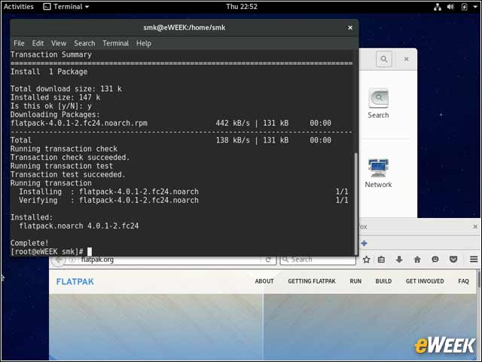The height and width of the screenshot is (362, 482).
Task: Open the GETTING FLATPAK link
Action: coord(312,281)
